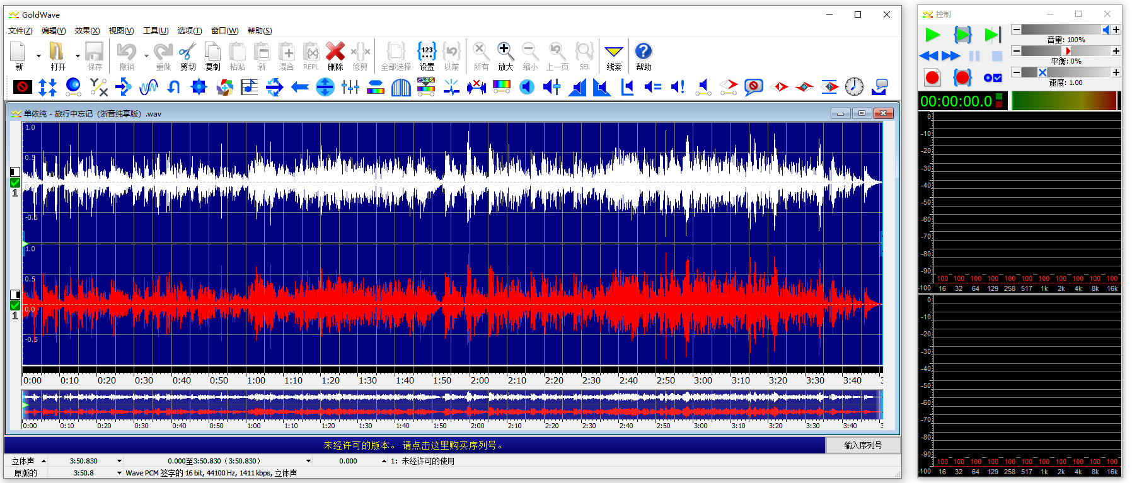Play audio with the green play button
Image resolution: width=1132 pixels, height=483 pixels.
(932, 35)
